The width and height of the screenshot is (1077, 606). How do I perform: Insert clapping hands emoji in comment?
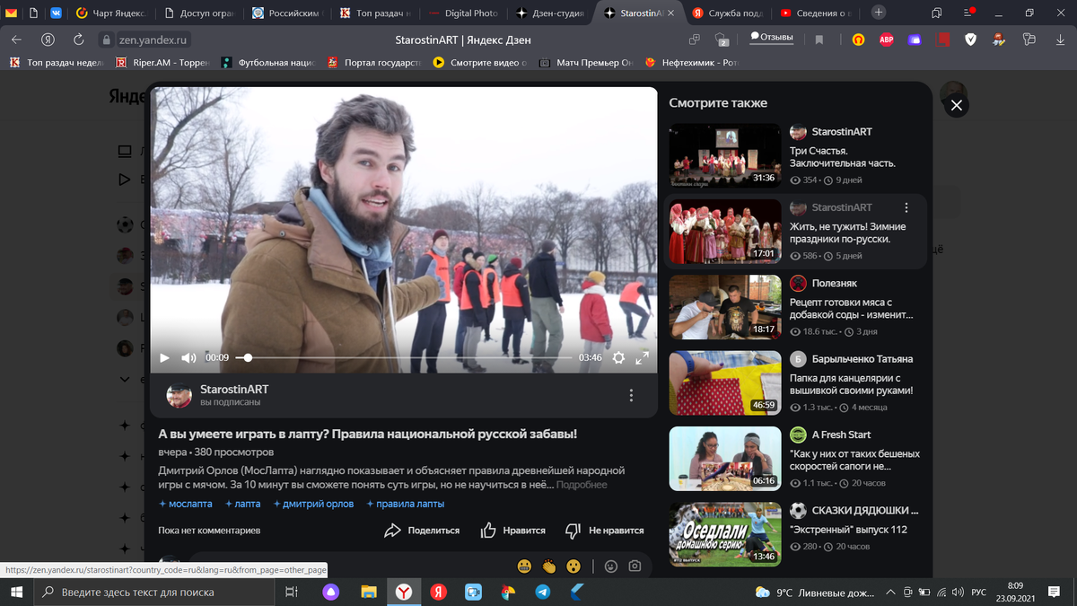(549, 566)
